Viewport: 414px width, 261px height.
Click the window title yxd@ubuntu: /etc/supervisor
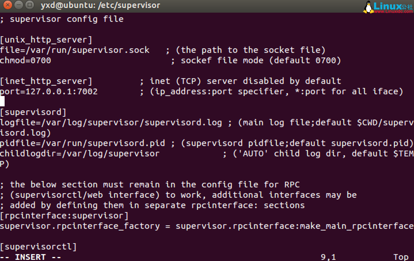point(100,5)
